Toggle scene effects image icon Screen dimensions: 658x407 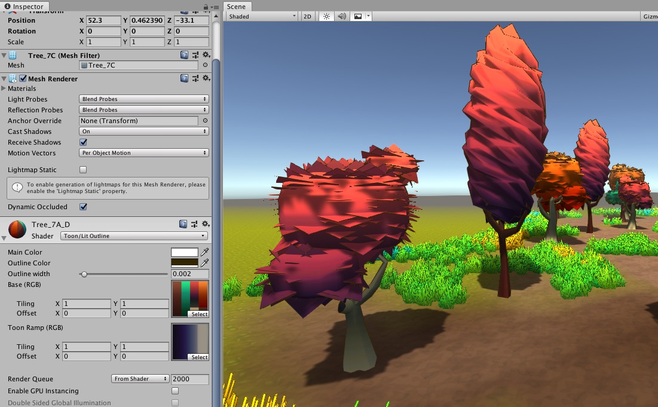click(x=358, y=16)
